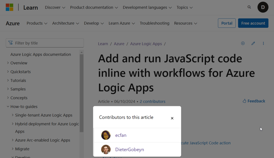Open the Topics dropdown

185,7
